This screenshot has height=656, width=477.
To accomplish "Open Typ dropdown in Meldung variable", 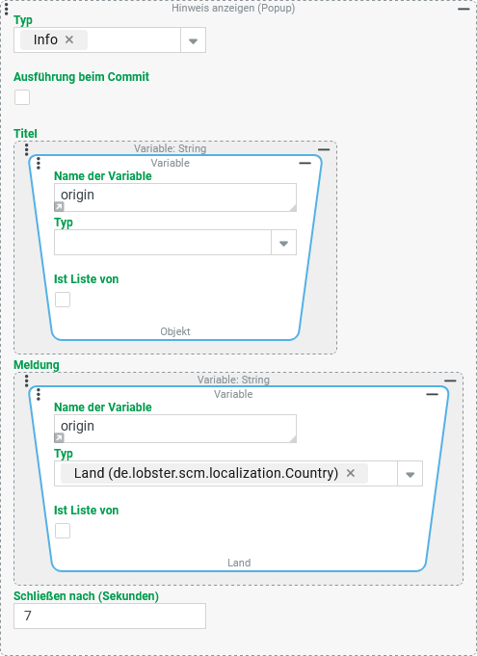I will coord(411,474).
